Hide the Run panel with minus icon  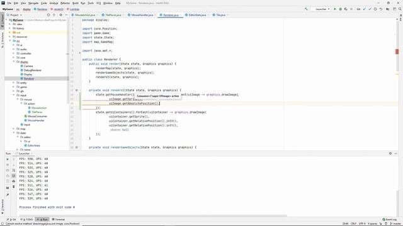point(396,153)
